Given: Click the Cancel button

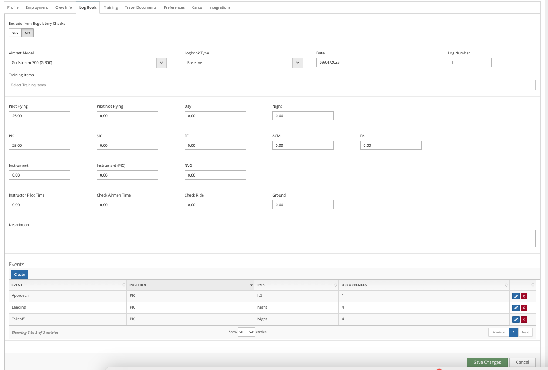Looking at the screenshot, I should coord(522,362).
